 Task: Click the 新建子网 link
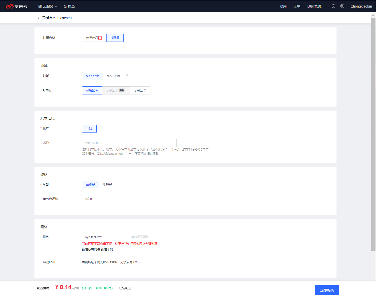click(107, 249)
